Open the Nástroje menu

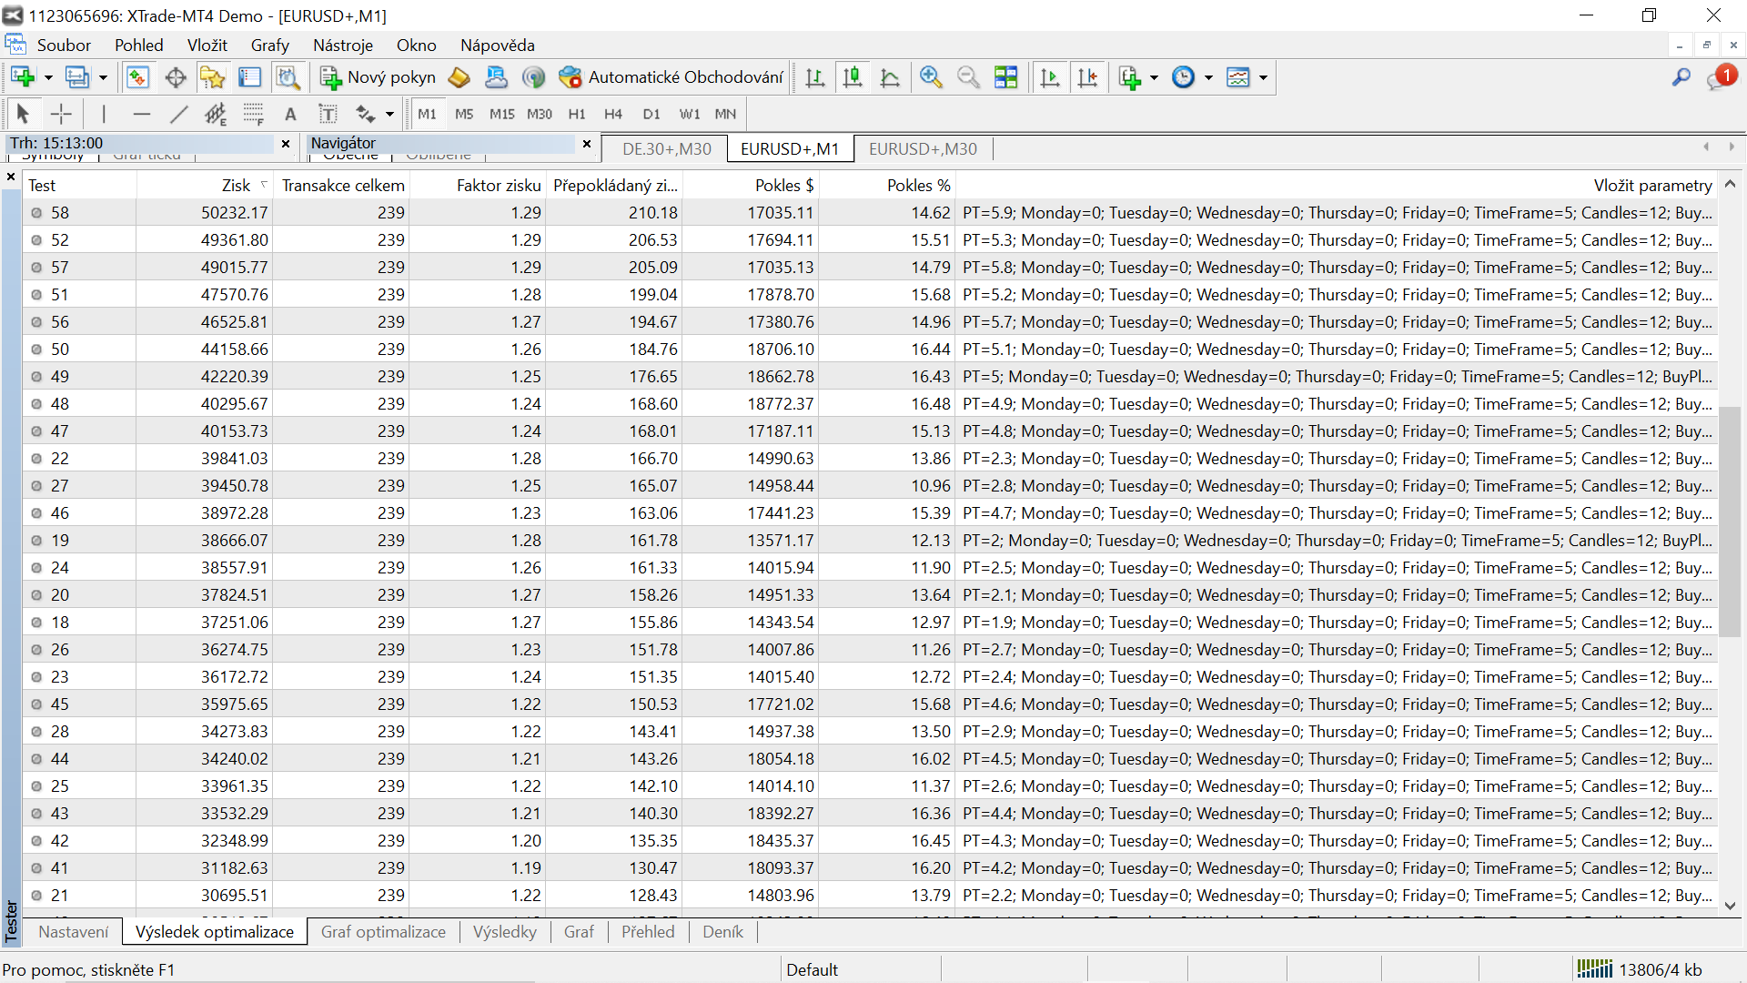[343, 45]
